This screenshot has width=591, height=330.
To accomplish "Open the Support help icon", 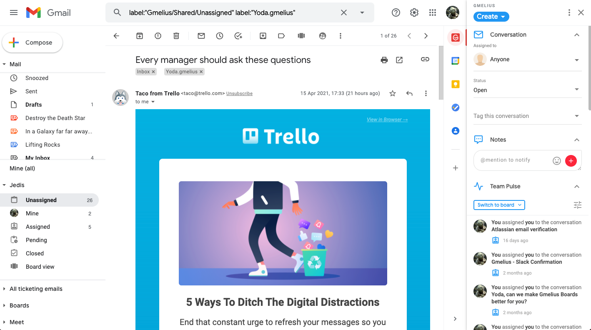I will [396, 12].
